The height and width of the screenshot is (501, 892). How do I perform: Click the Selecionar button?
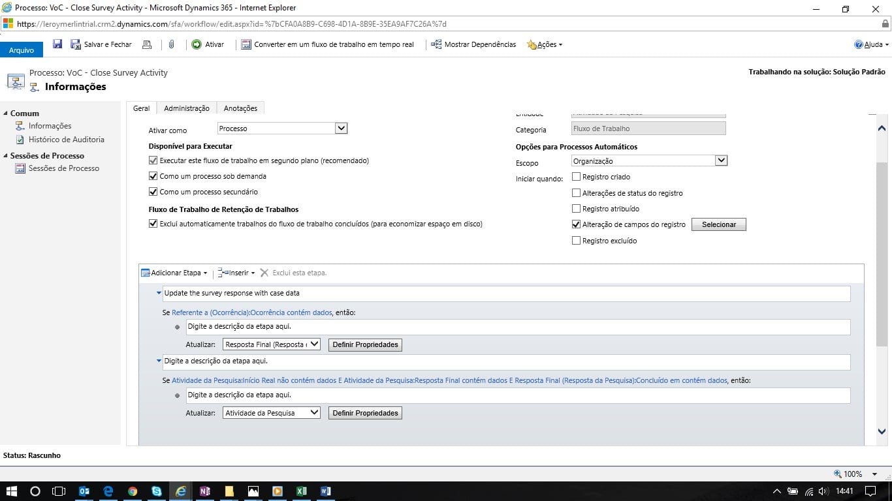pos(718,224)
